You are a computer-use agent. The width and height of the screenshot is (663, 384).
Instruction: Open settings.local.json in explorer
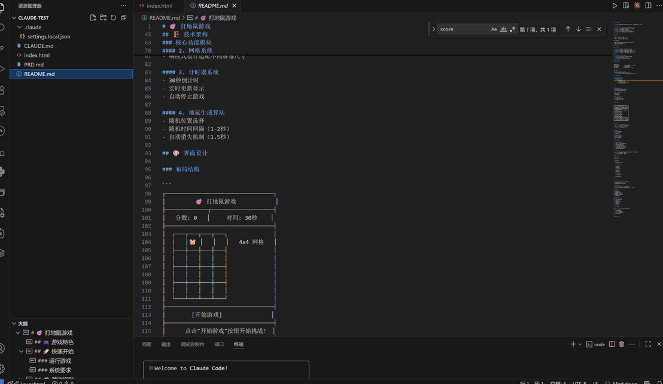71,37
